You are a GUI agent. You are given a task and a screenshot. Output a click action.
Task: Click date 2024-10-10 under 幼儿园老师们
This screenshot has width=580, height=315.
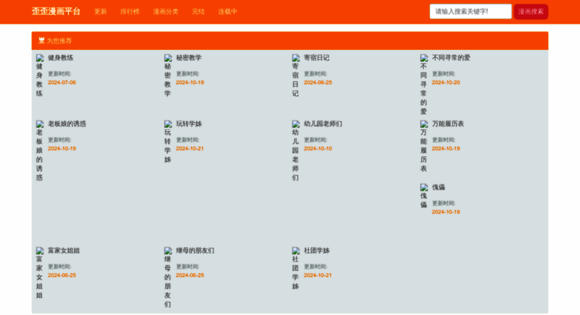tap(318, 148)
